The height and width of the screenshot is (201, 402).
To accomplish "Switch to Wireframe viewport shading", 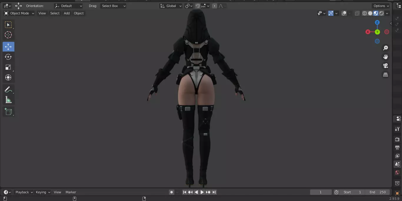I will coord(365,13).
